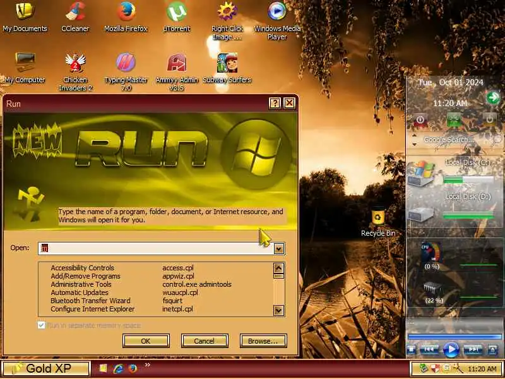Select Automatic Updates list entry
Image resolution: width=505 pixels, height=379 pixels.
click(x=80, y=292)
